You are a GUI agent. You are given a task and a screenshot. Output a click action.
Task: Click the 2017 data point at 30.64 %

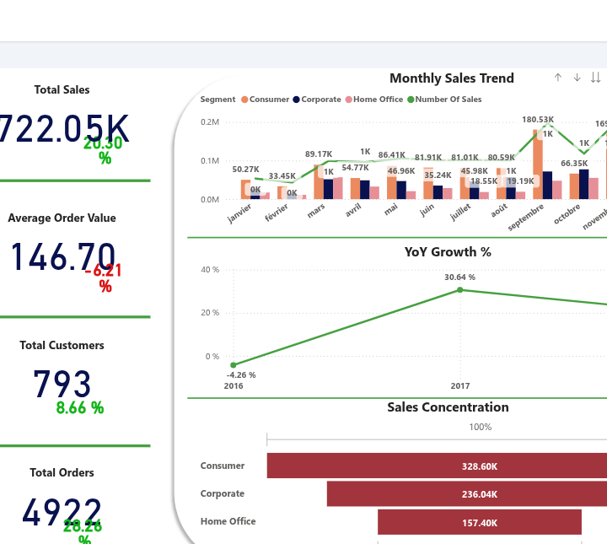click(460, 289)
